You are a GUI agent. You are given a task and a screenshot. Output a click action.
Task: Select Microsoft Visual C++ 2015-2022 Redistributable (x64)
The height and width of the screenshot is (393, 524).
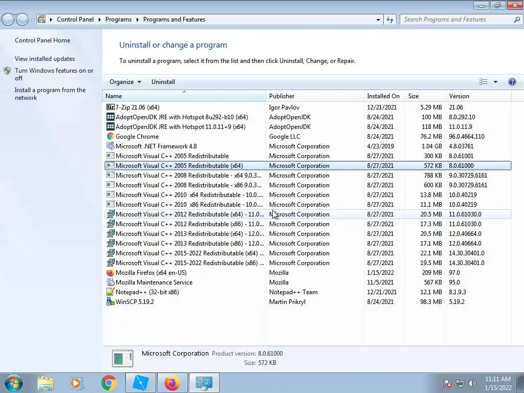pos(308,253)
